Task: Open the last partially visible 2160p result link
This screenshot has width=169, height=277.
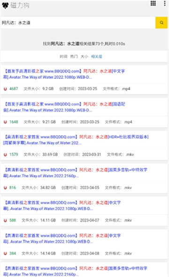Action: click(75, 271)
